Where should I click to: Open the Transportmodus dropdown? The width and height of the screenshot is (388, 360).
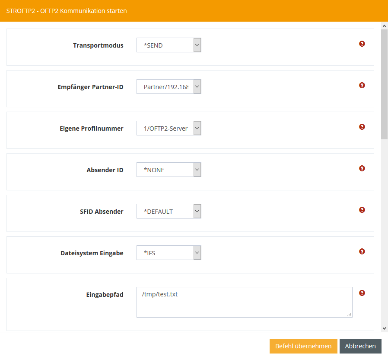click(x=169, y=45)
